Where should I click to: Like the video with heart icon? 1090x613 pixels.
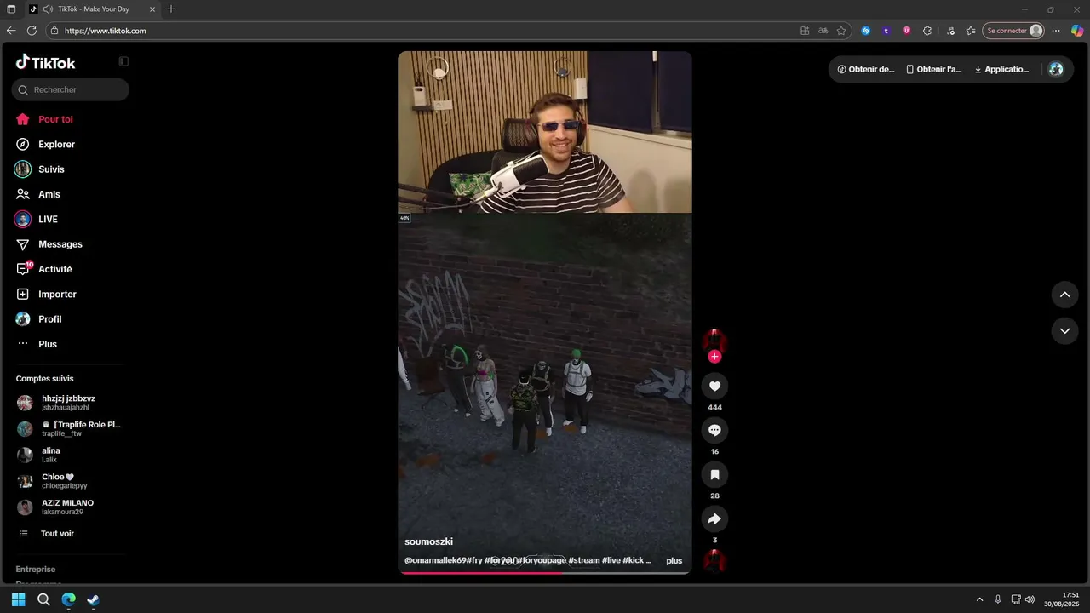point(714,387)
